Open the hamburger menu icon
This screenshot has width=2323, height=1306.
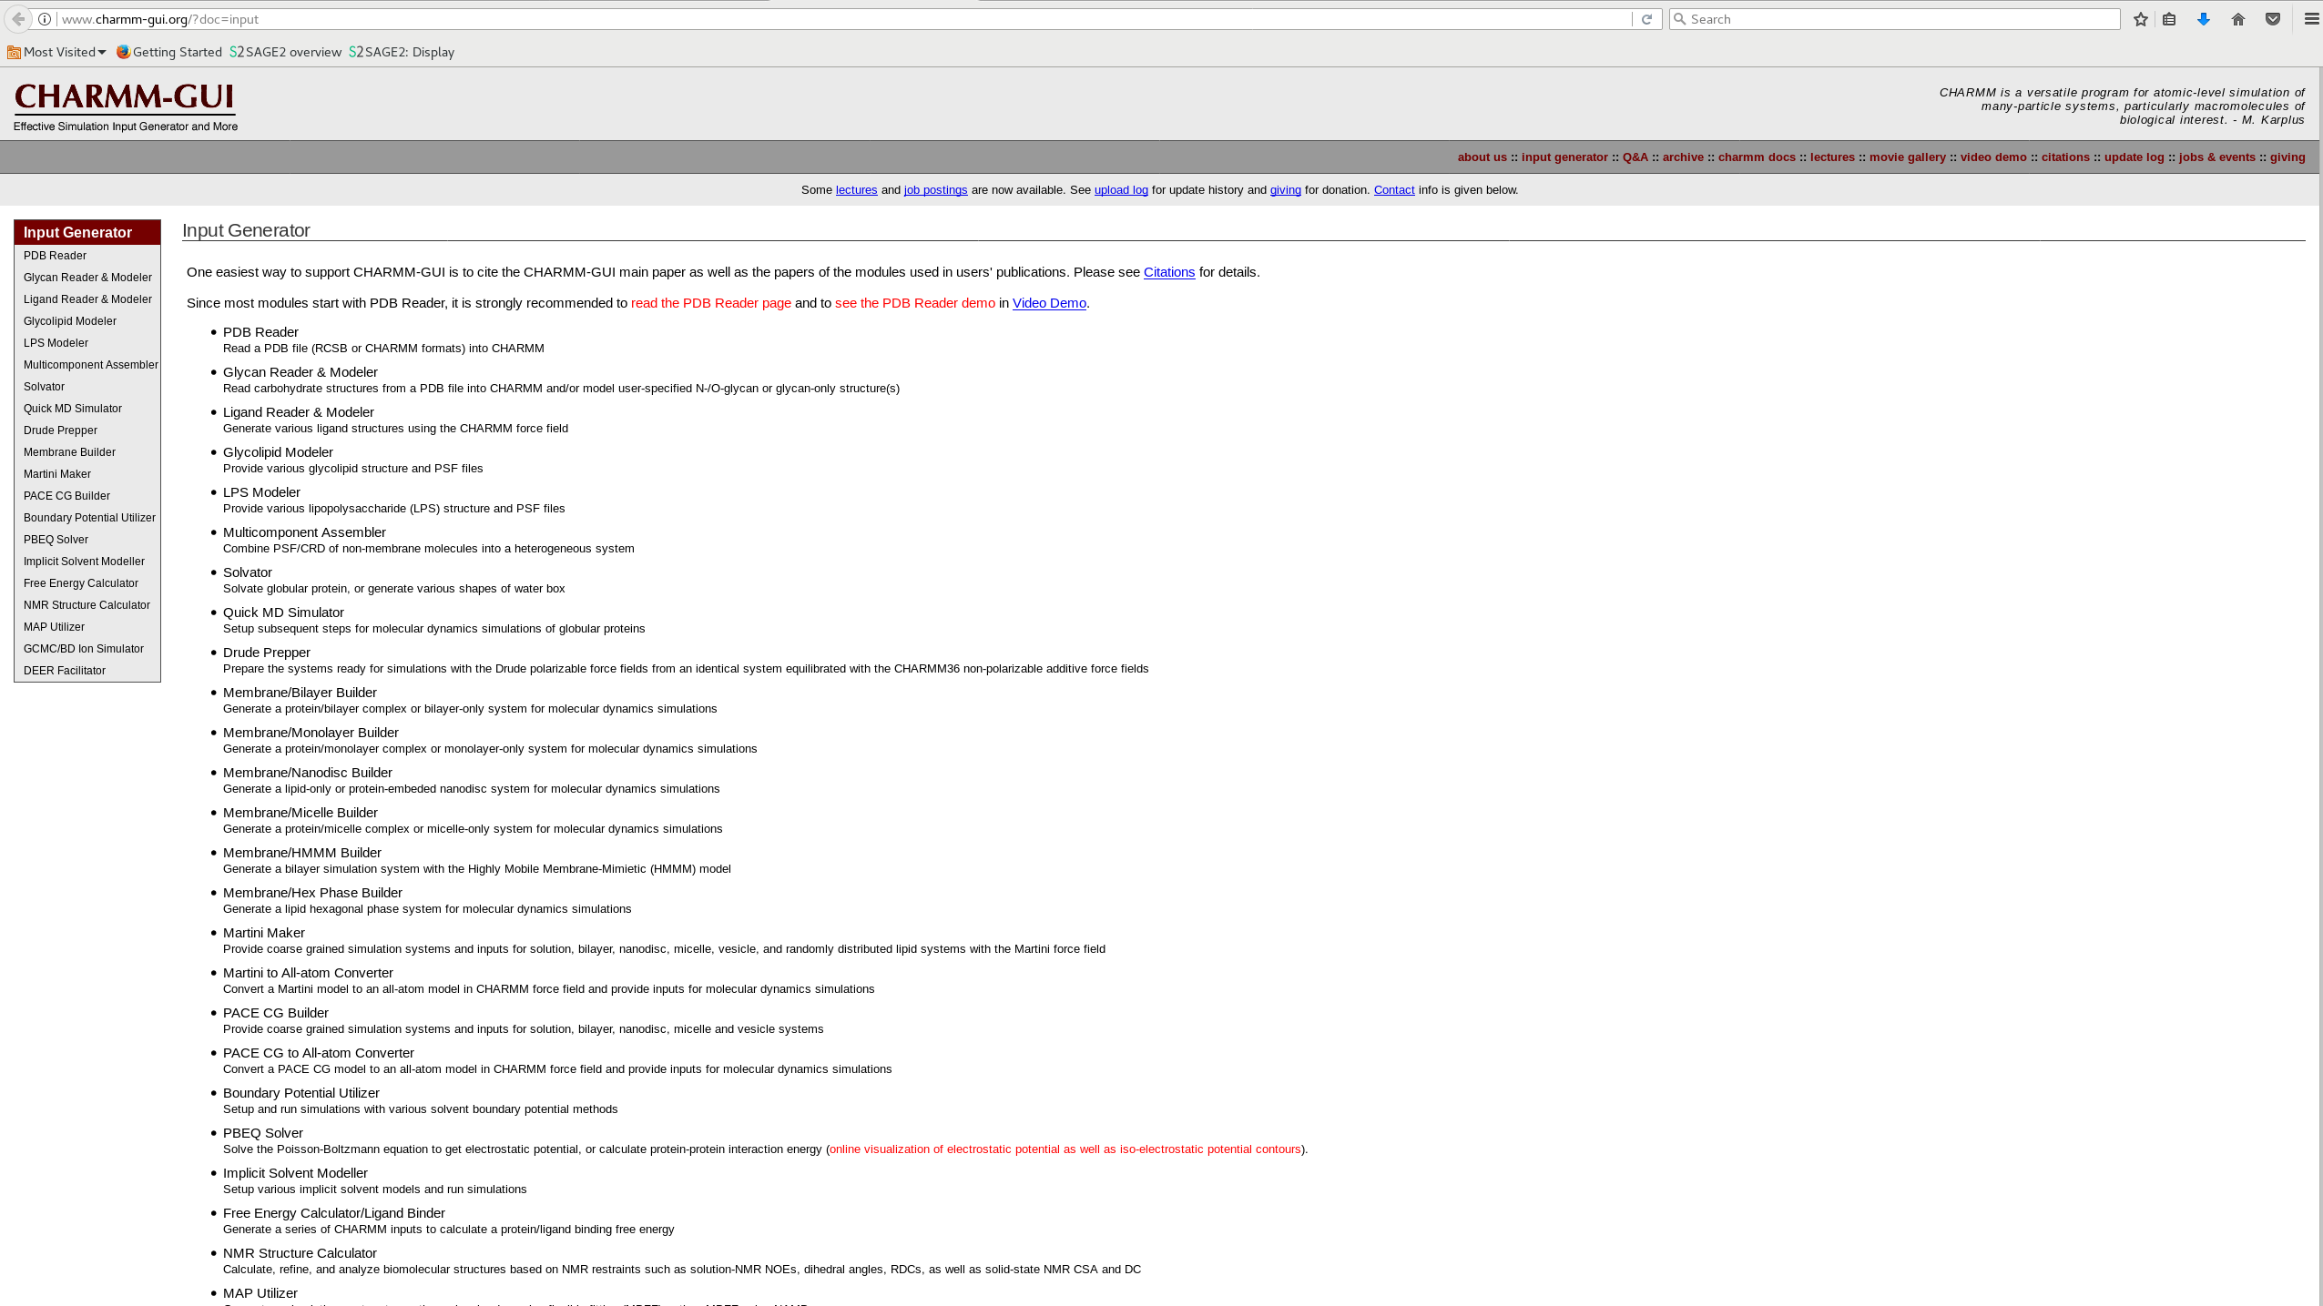tap(2311, 19)
